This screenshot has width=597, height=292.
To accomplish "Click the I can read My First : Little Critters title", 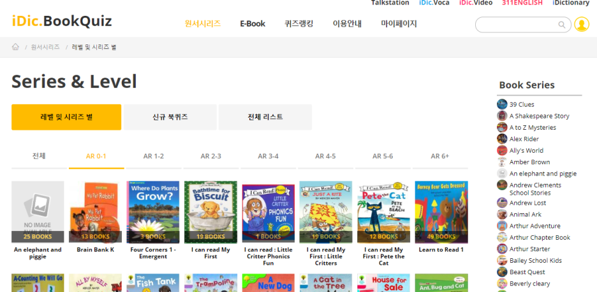I will (326, 256).
